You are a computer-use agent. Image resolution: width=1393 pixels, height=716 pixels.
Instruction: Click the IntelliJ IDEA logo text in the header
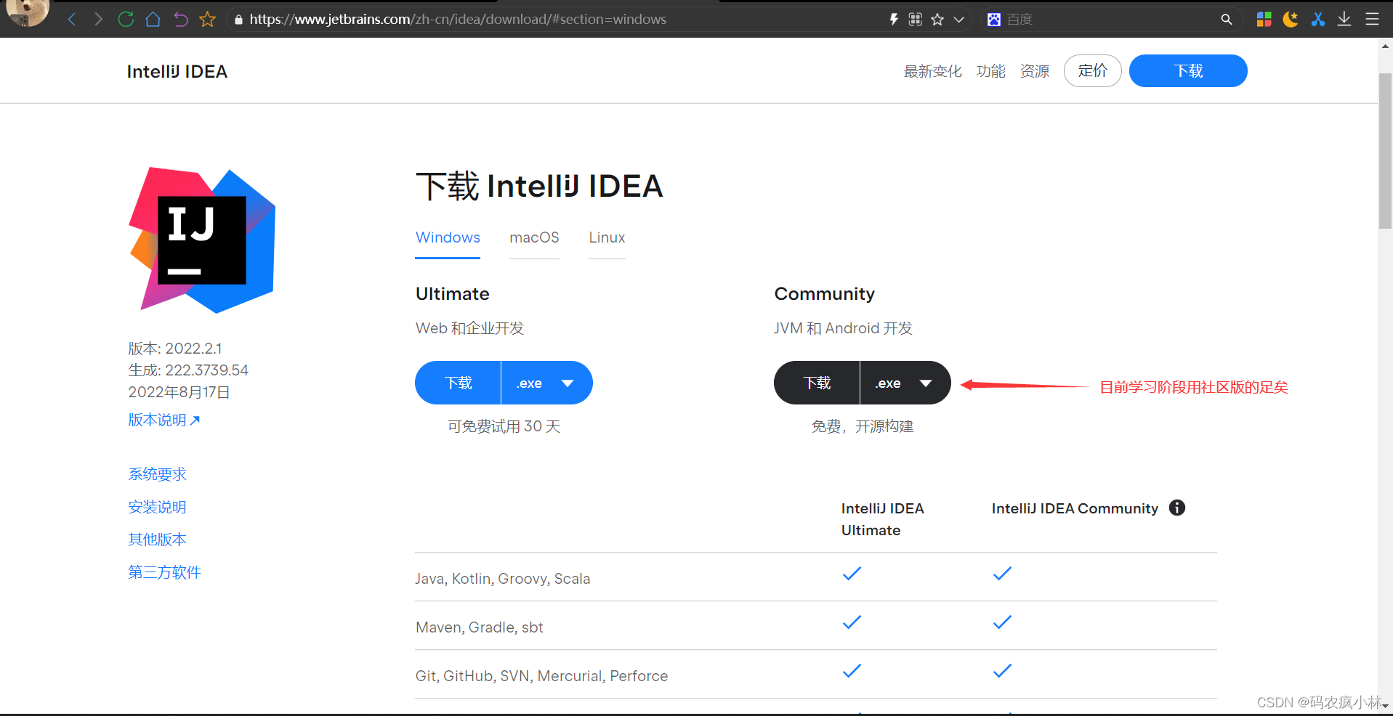click(177, 71)
